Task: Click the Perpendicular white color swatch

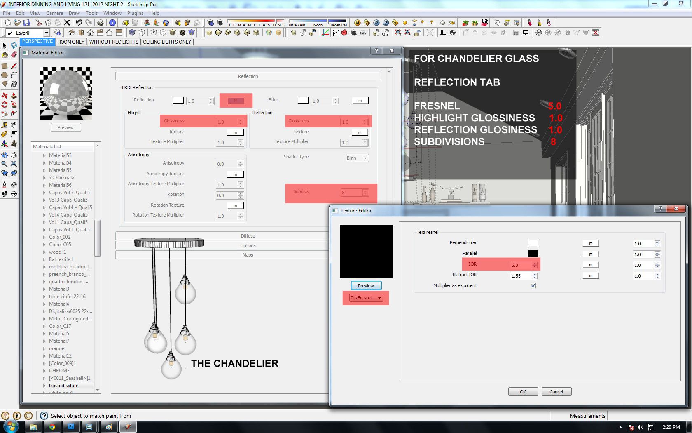Action: (533, 243)
